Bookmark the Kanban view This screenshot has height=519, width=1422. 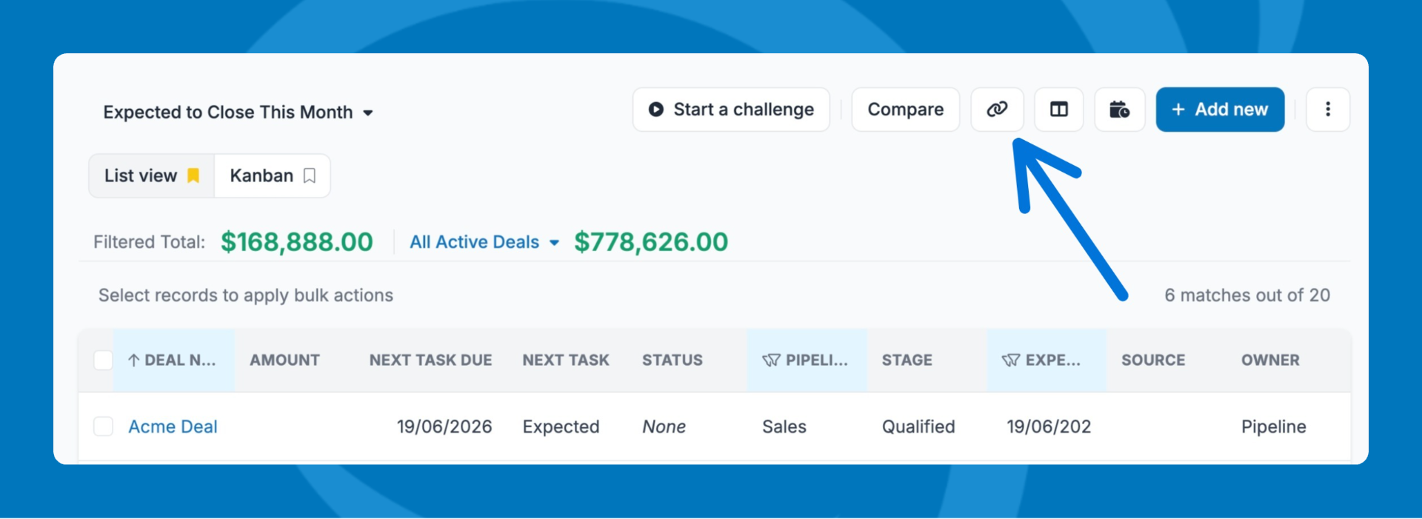pos(310,175)
